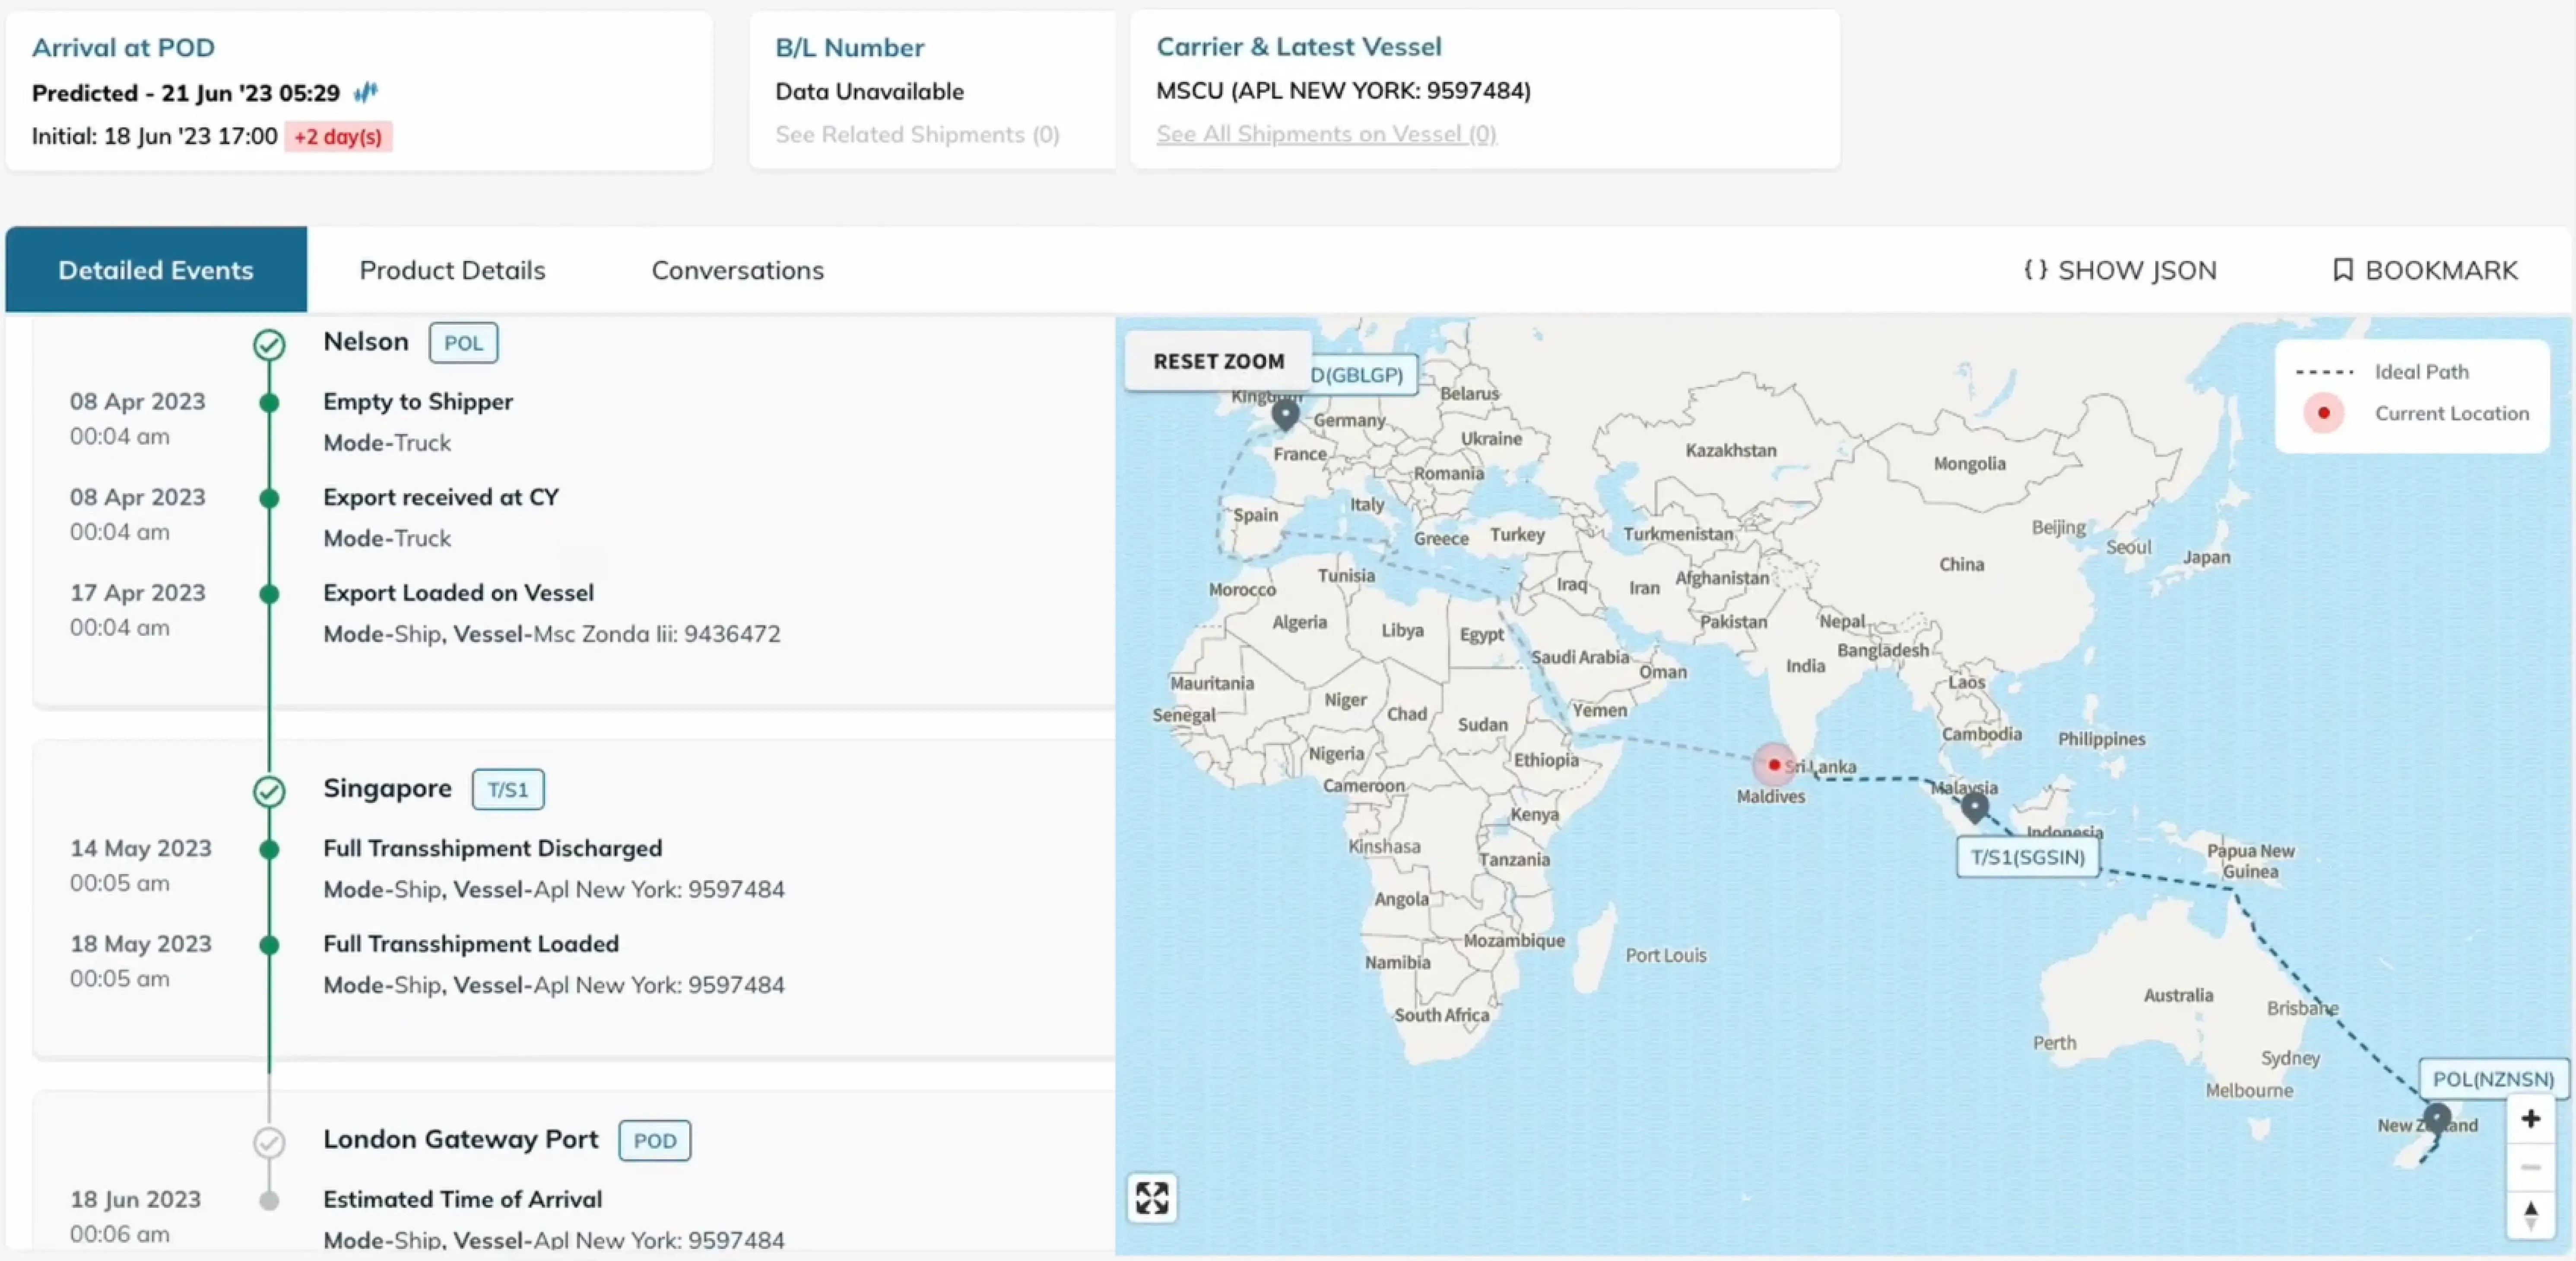The image size is (2576, 1261).
Task: Open the Conversations tab
Action: 737,269
